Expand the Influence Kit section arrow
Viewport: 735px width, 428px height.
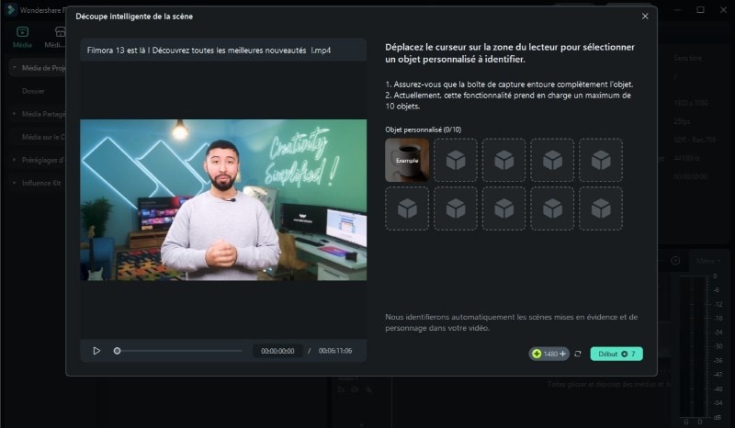click(x=14, y=183)
